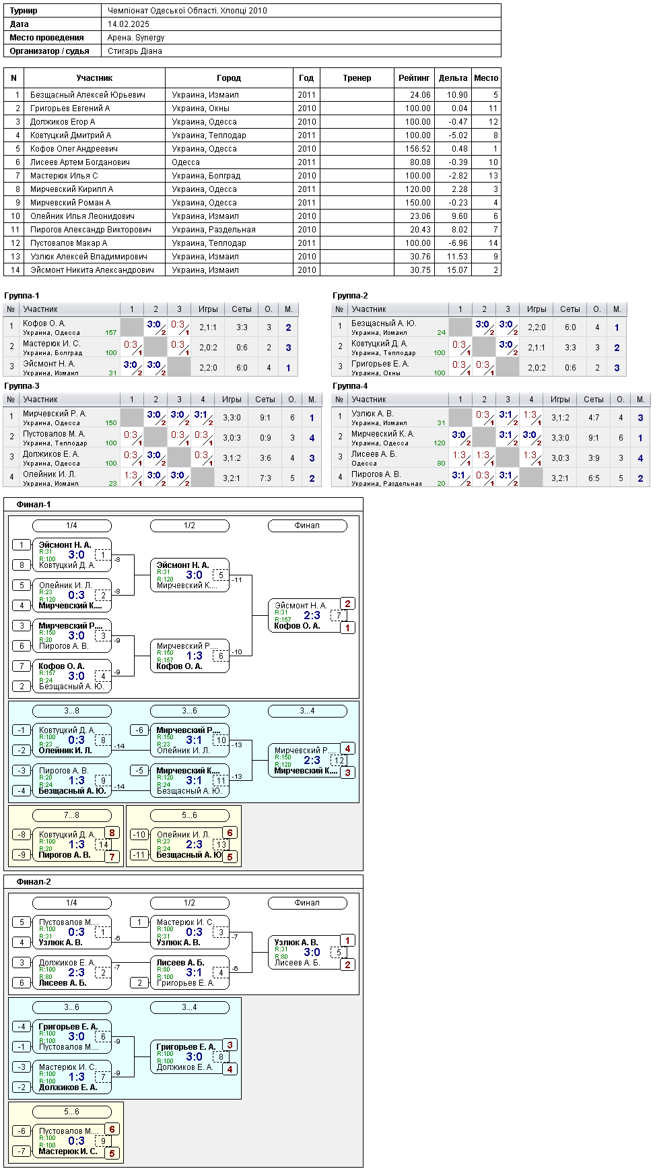Click the 3...8 round label

[72, 711]
